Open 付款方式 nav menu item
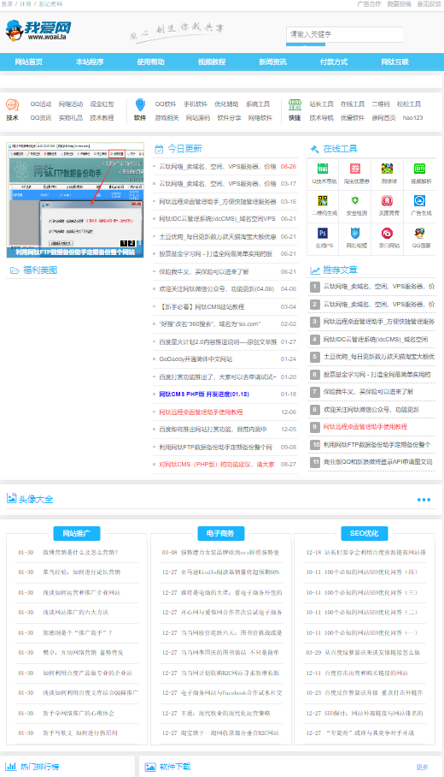The height and width of the screenshot is (777, 444). (334, 62)
